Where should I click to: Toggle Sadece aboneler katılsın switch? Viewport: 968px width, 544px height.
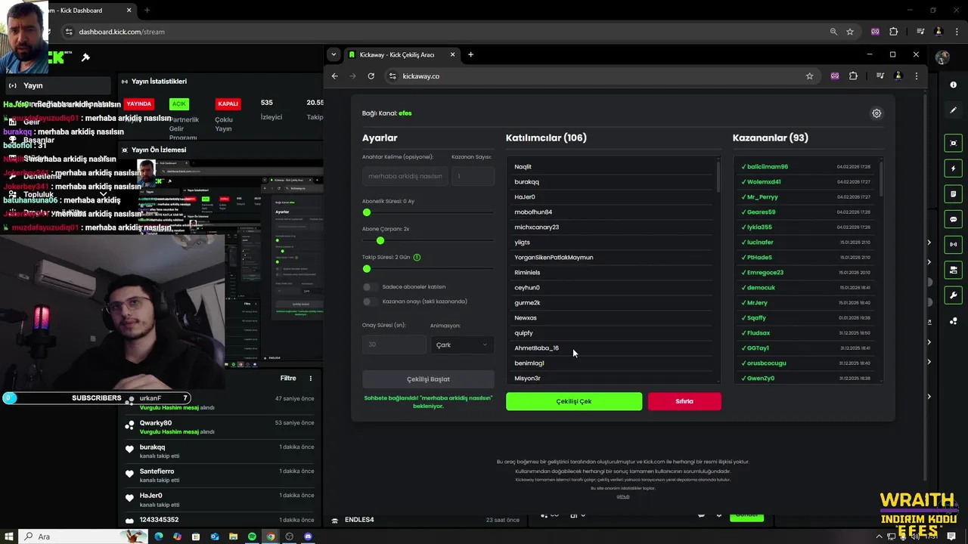click(x=370, y=287)
